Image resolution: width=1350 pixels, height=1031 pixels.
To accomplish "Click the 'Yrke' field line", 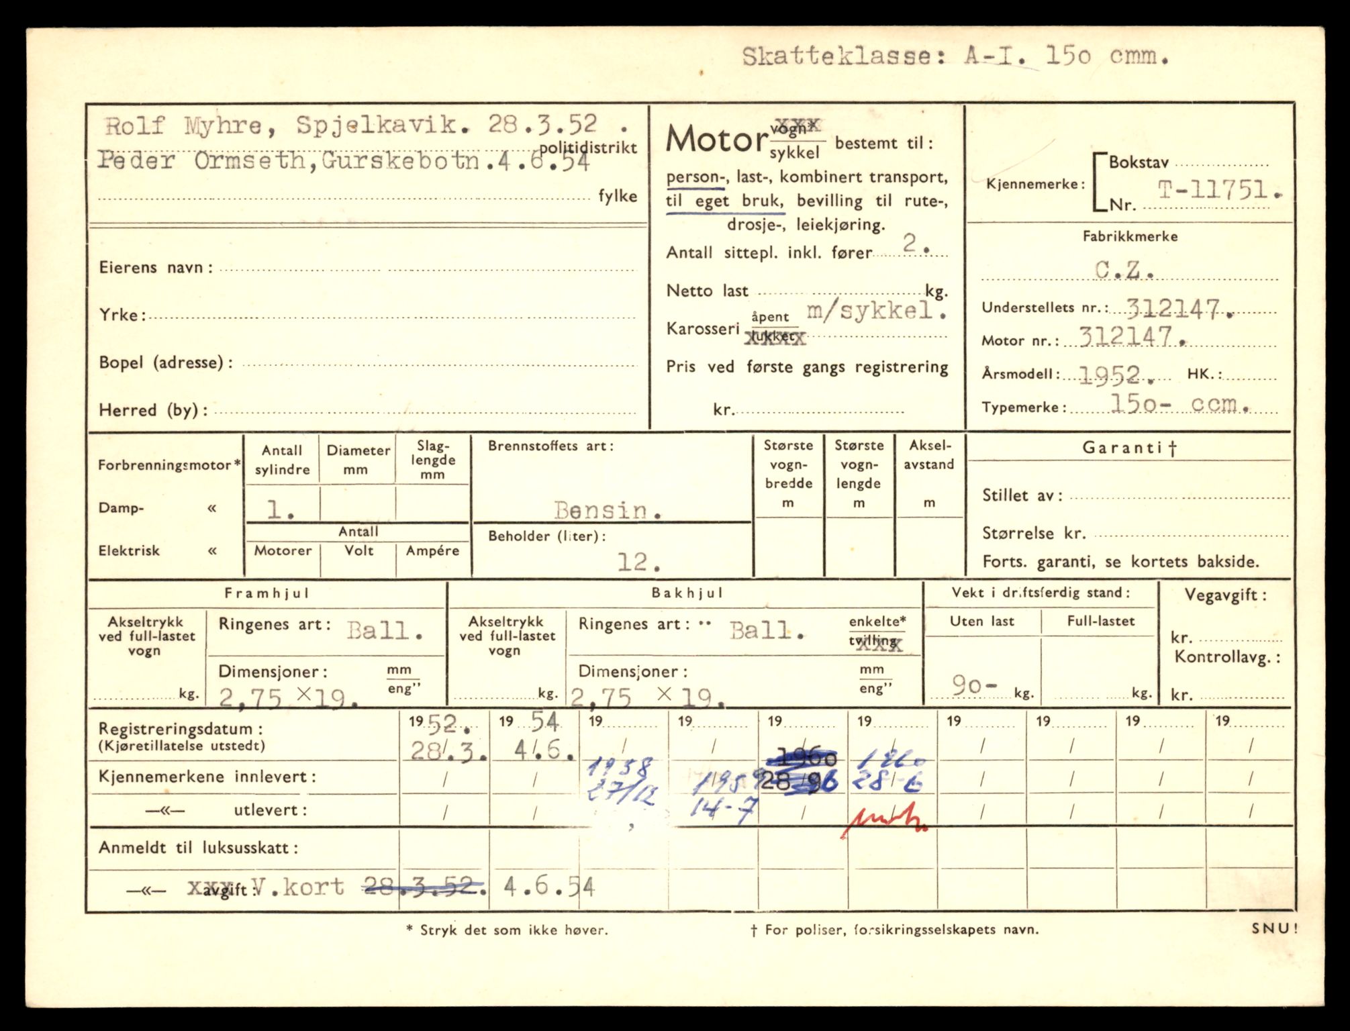I will [392, 316].
